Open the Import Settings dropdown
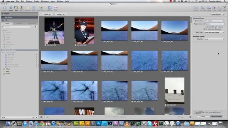 tap(218, 14)
